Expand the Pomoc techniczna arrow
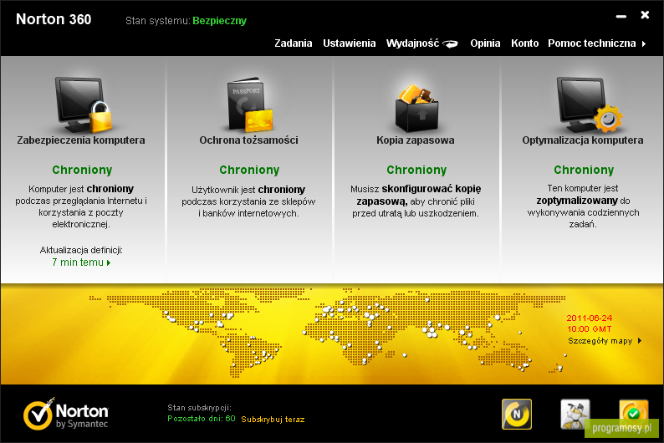The width and height of the screenshot is (664, 443). (x=644, y=43)
